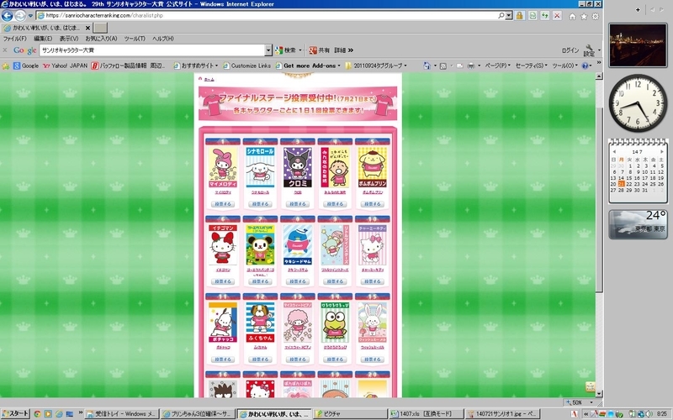Open the ツール(O) command bar menu
Viewport: 673px width, 420px height.
564,66
